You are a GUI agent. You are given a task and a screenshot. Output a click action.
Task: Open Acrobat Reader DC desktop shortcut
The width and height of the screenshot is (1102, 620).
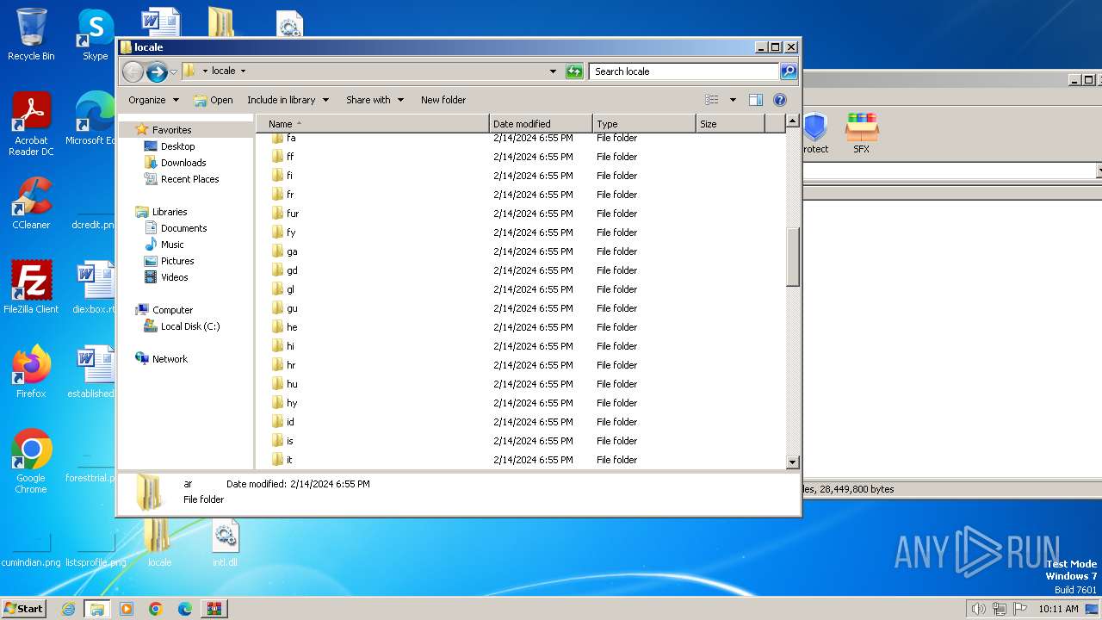(x=31, y=124)
